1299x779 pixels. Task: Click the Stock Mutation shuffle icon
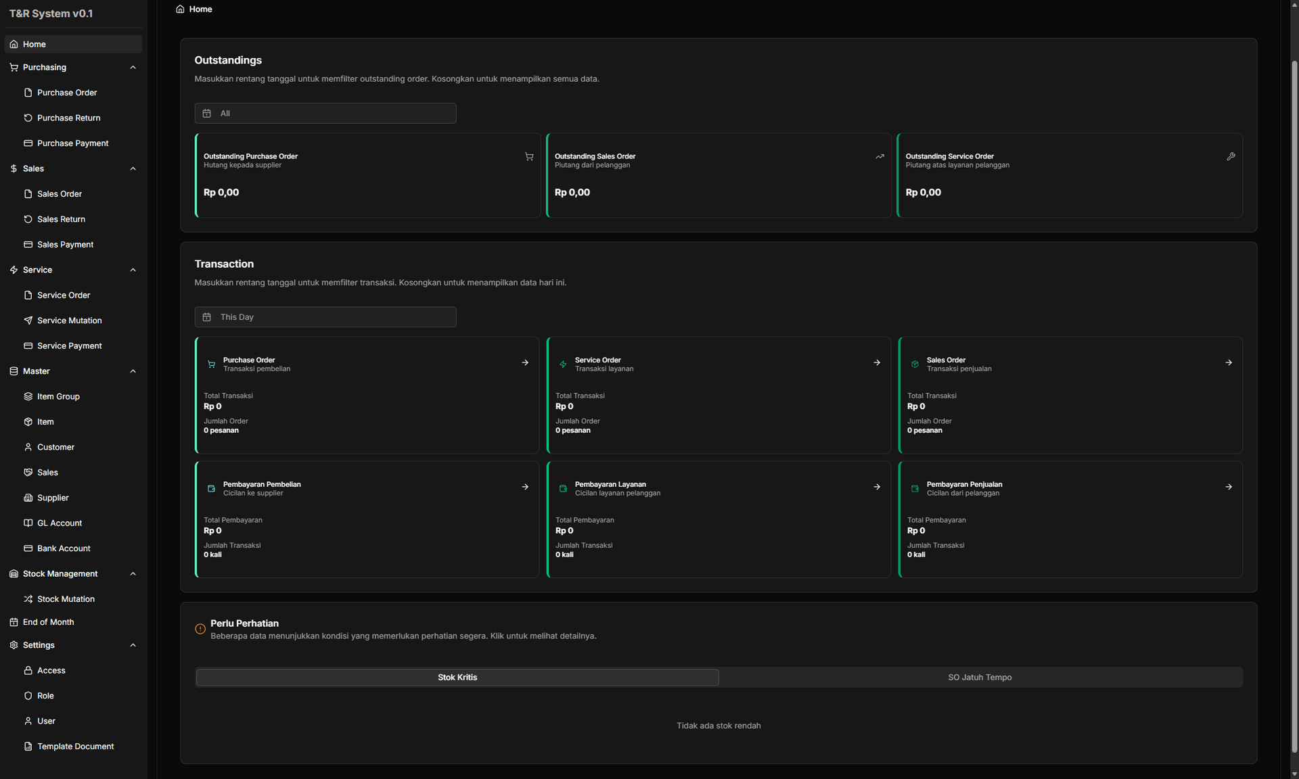coord(28,599)
